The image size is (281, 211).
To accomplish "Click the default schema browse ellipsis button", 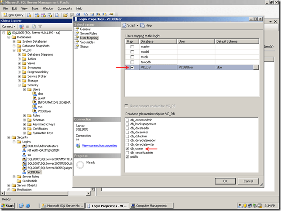I will [x=256, y=68].
